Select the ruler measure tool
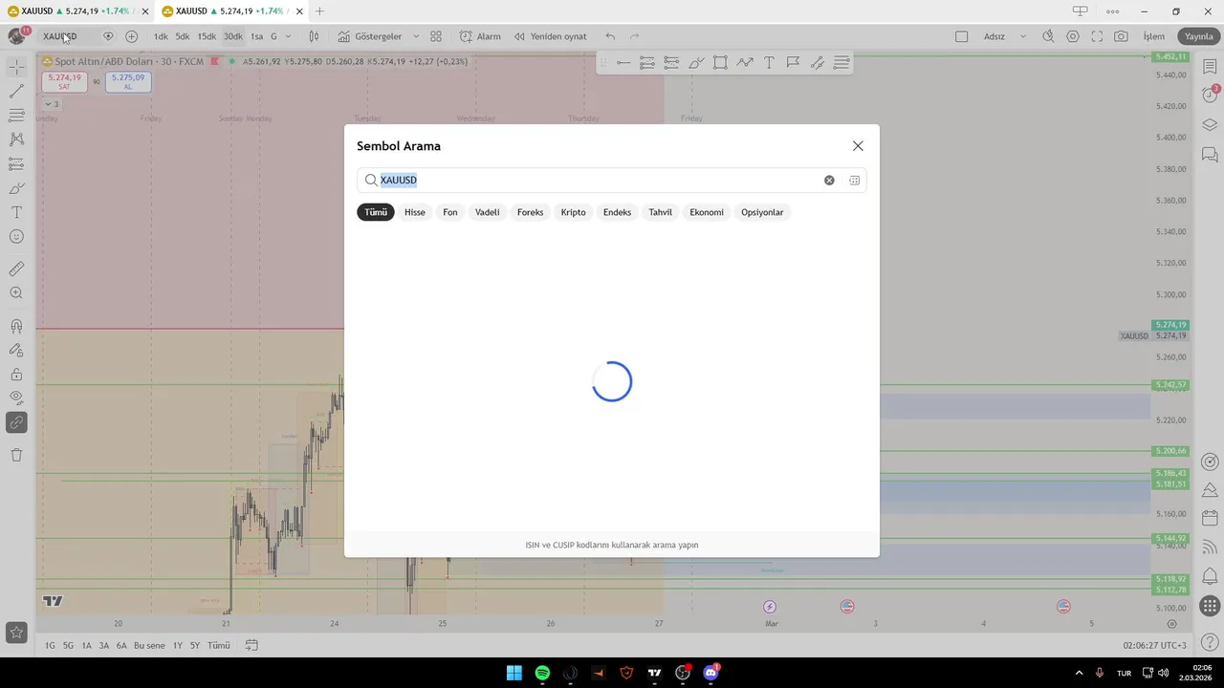Viewport: 1224px width, 688px height. (x=16, y=269)
